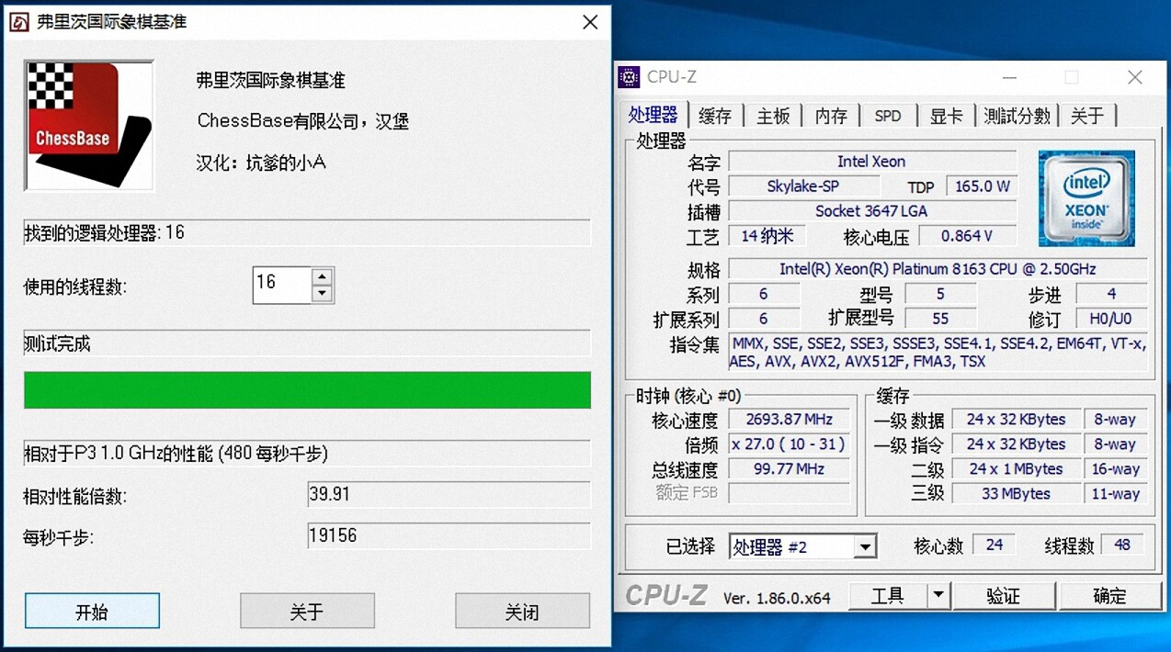Click the Socket 3647 LGA field

pyautogui.click(x=871, y=211)
